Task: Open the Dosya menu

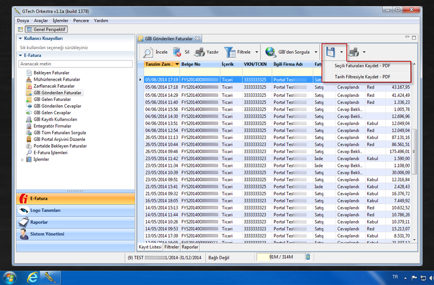Action: [x=23, y=20]
